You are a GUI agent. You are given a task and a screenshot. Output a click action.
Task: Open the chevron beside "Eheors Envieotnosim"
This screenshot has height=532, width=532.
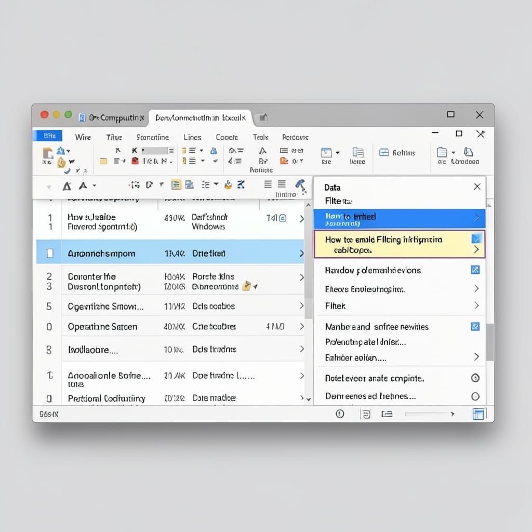(476, 288)
